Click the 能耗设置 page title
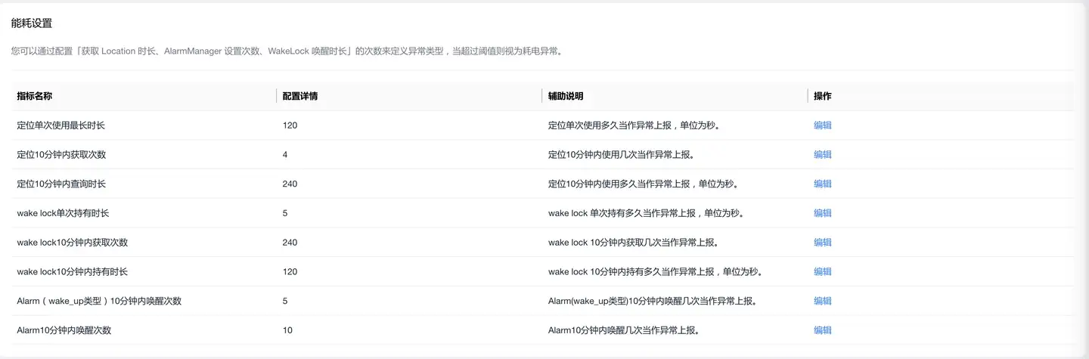The height and width of the screenshot is (359, 1089). (32, 23)
